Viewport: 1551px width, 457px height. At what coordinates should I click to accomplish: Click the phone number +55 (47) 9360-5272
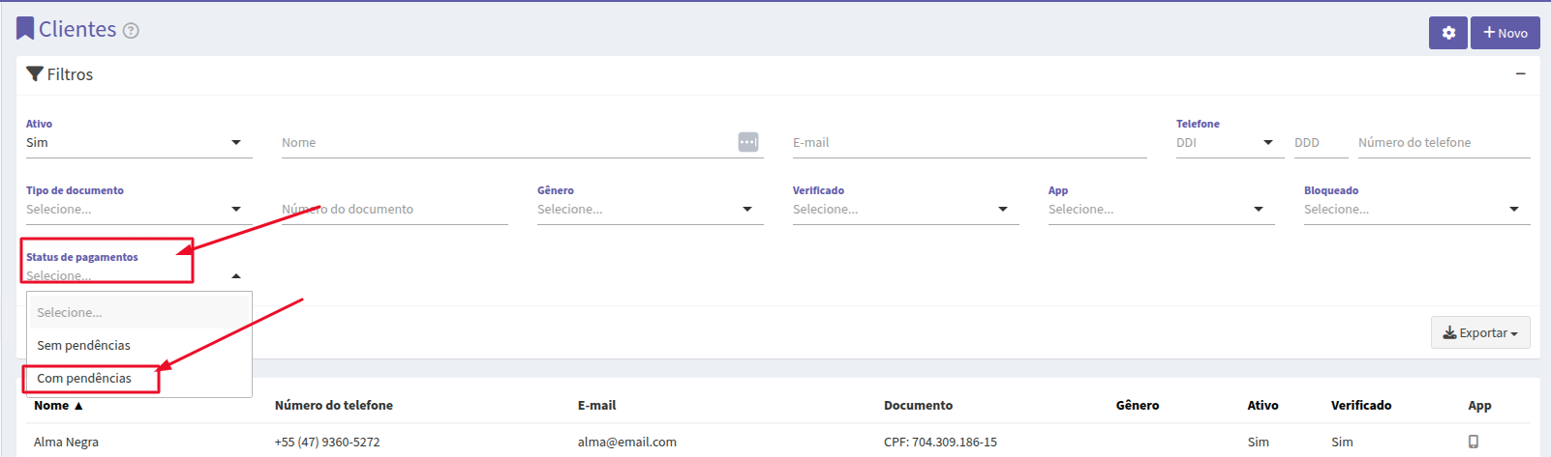pos(327,443)
